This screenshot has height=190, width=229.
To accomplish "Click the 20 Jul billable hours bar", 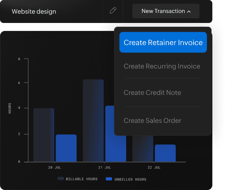I will (44, 135).
